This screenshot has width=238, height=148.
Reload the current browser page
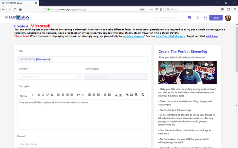[15, 9]
